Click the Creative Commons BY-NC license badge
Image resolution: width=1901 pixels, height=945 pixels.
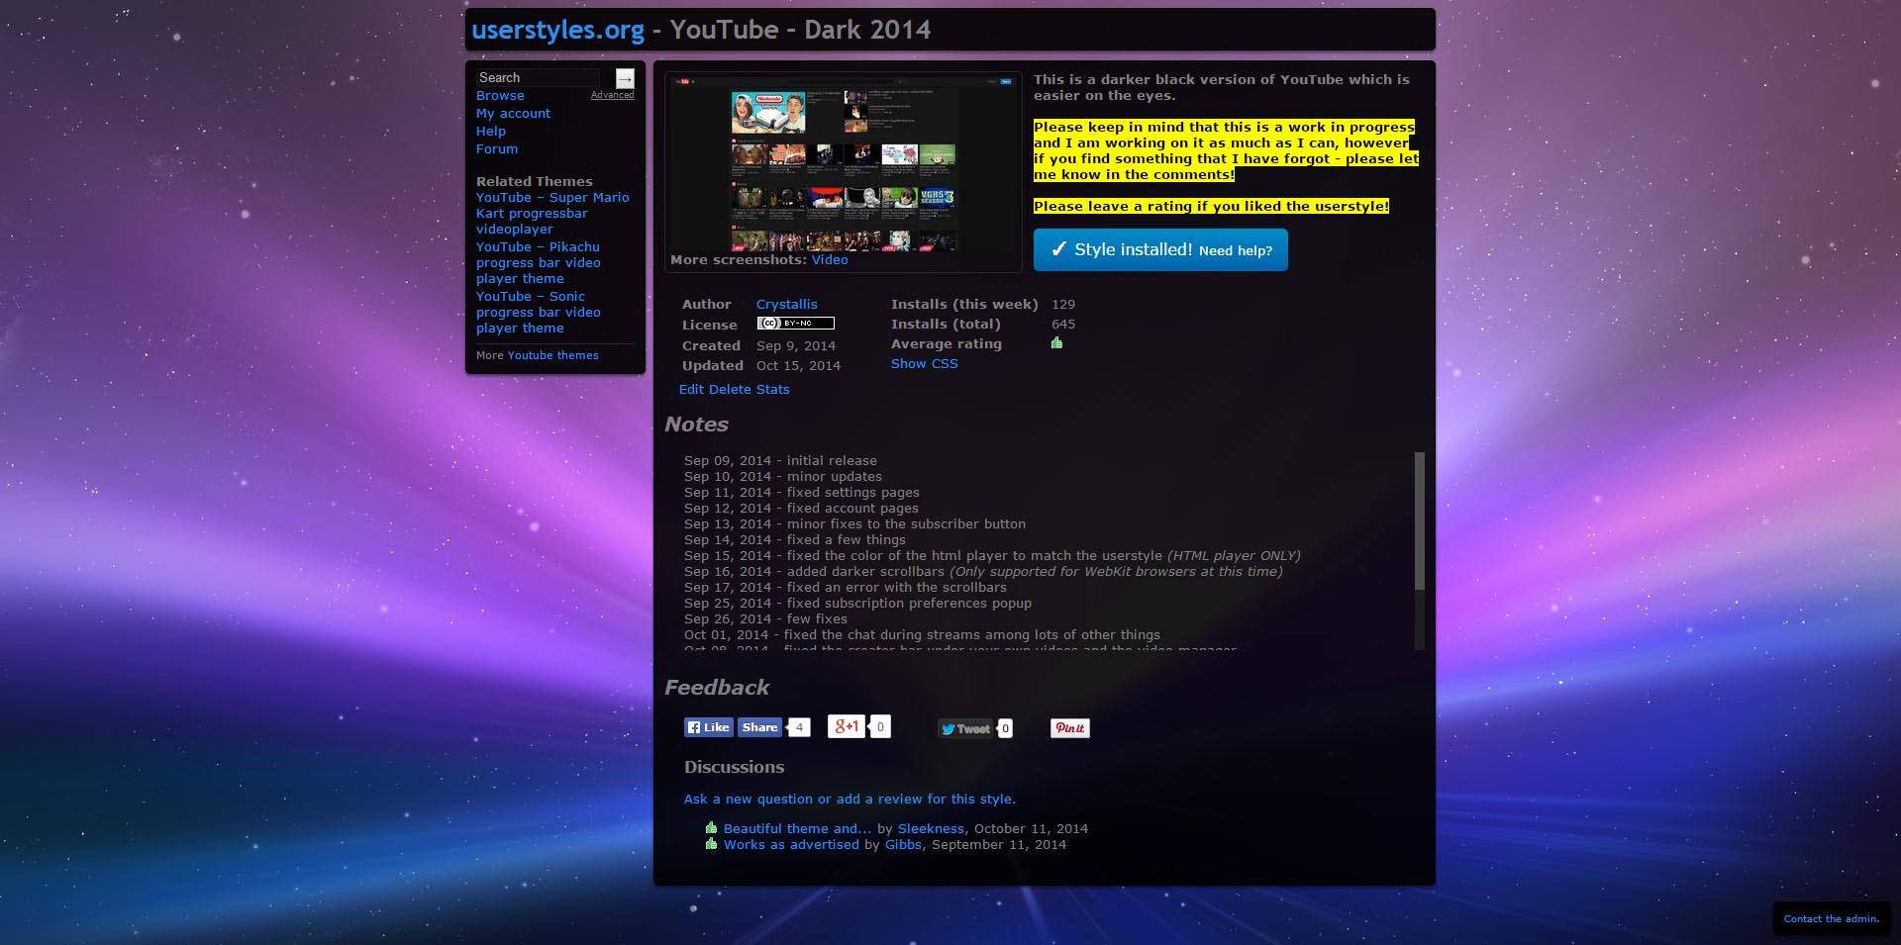795,324
